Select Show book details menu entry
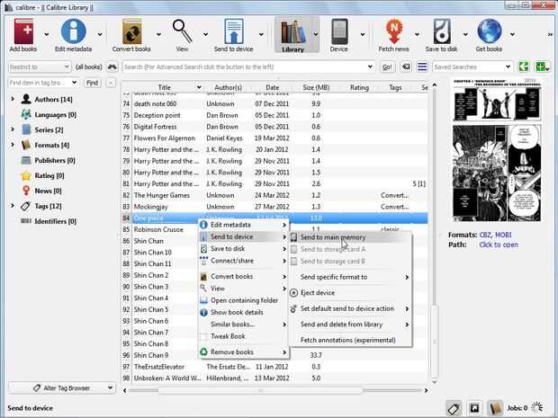Screen dimensions: 558x418 tap(244, 313)
